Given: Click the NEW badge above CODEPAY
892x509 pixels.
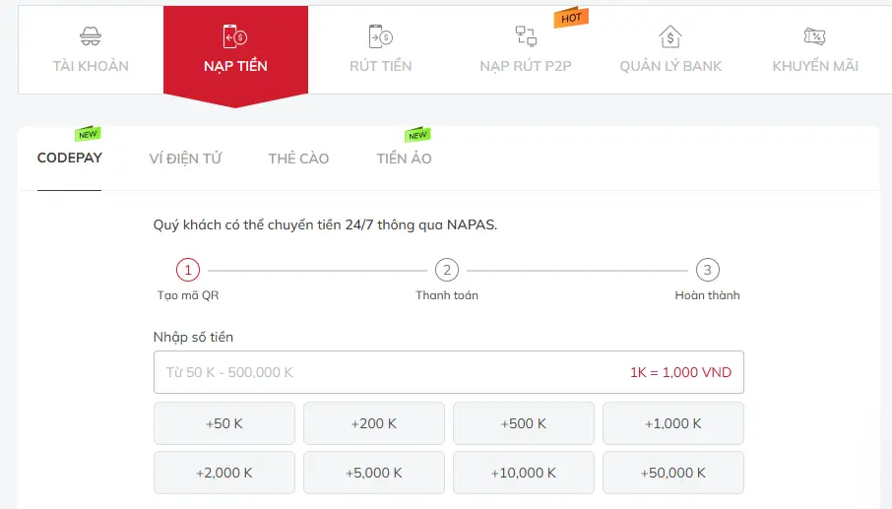Looking at the screenshot, I should pos(88,134).
